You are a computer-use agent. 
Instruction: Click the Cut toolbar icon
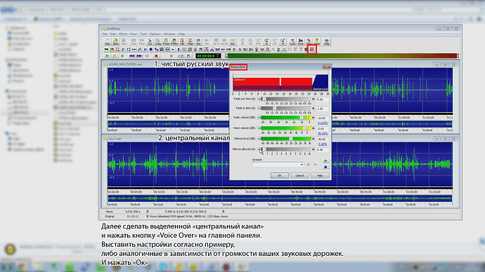click(150, 41)
